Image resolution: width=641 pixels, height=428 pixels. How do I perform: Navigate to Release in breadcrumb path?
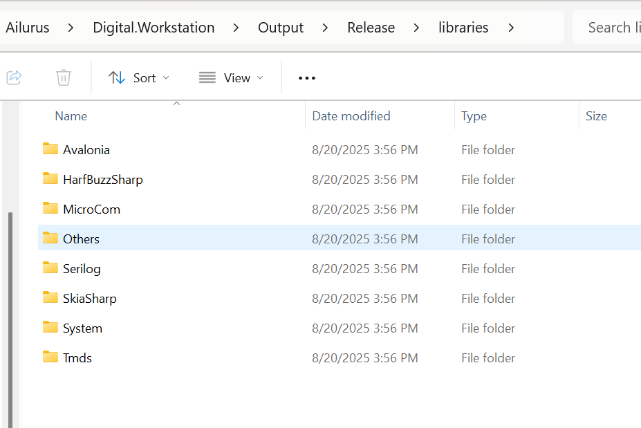[371, 28]
